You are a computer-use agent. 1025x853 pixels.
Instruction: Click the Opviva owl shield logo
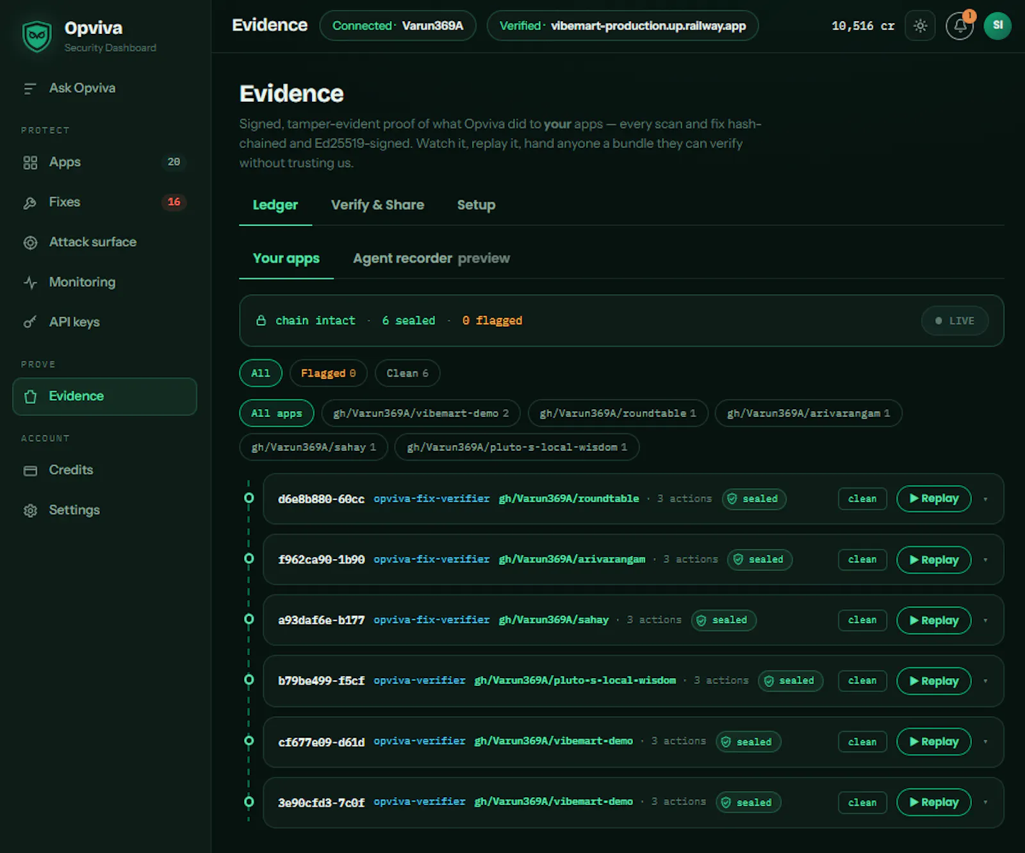click(37, 37)
